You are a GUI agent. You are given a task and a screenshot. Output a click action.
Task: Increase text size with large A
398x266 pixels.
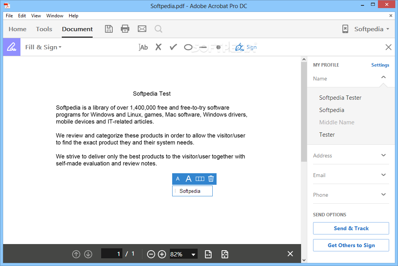coord(188,179)
